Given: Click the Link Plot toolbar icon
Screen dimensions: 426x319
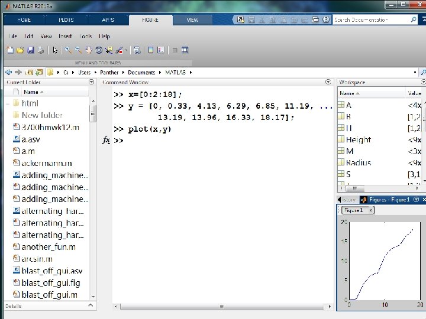Looking at the screenshot, I should [x=137, y=50].
